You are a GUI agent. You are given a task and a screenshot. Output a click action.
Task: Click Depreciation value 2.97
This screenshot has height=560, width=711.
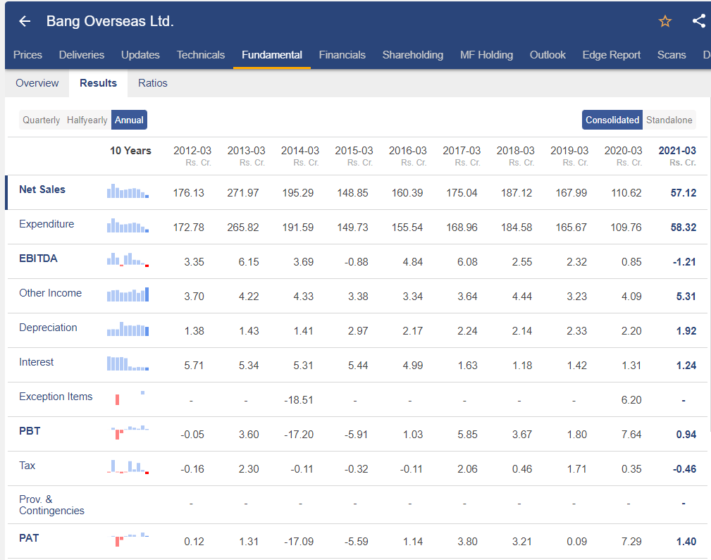pos(358,330)
